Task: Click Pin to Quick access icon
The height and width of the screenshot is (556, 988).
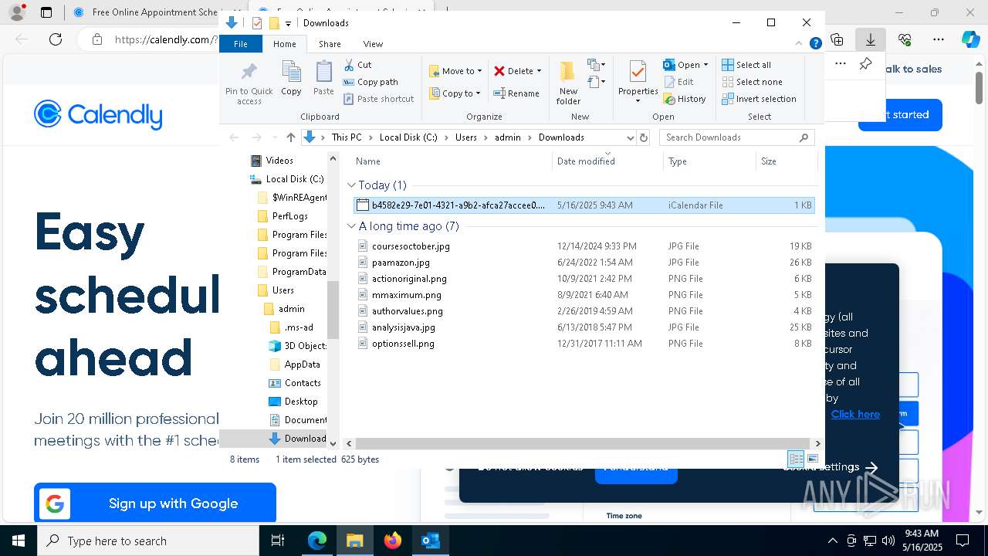Action: coord(249,83)
